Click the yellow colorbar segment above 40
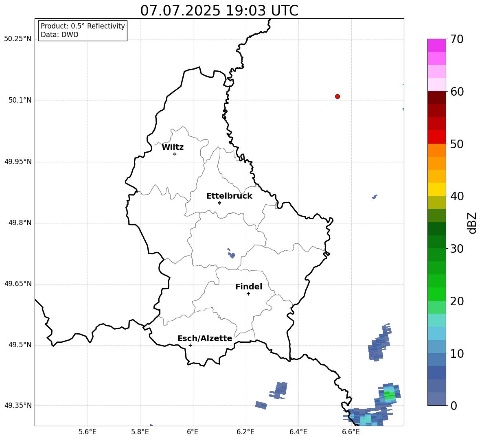 pos(436,189)
